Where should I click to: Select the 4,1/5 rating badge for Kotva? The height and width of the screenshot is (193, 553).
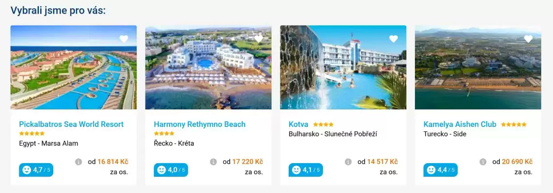[x=306, y=170]
